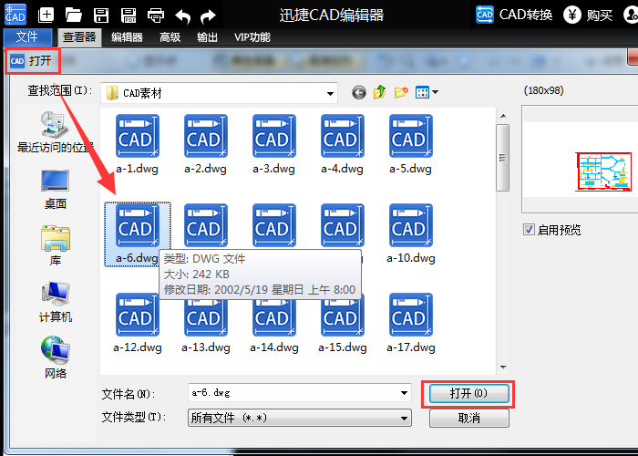Screen dimensions: 638x456
Task: Switch to the 编辑器 tab
Action: [127, 37]
